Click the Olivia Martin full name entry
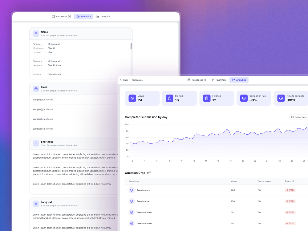This screenshot has height=231, width=308. tap(54, 75)
